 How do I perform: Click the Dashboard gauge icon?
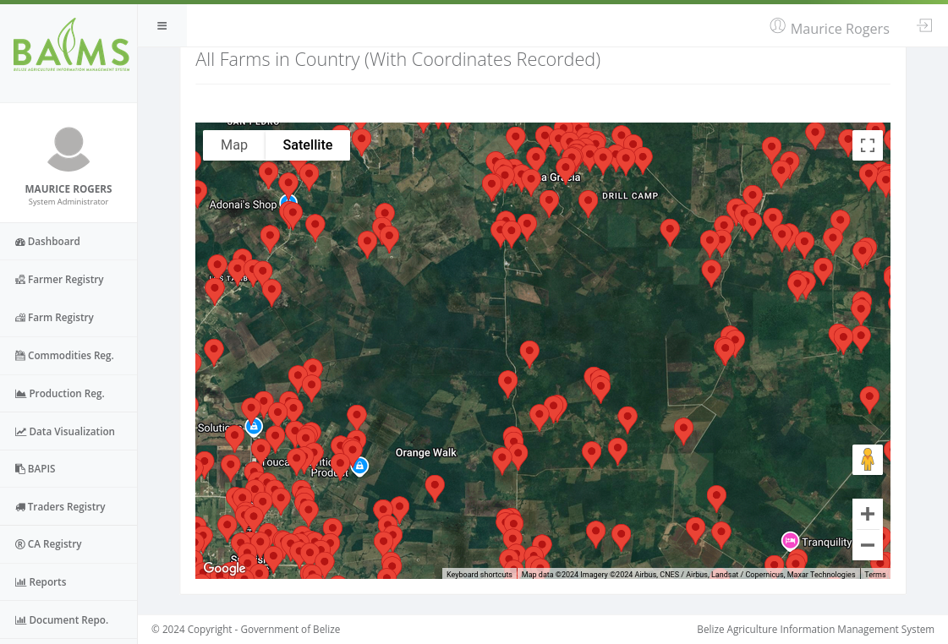(x=20, y=242)
